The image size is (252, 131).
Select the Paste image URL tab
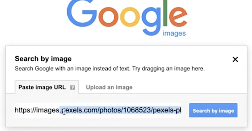click(47, 87)
